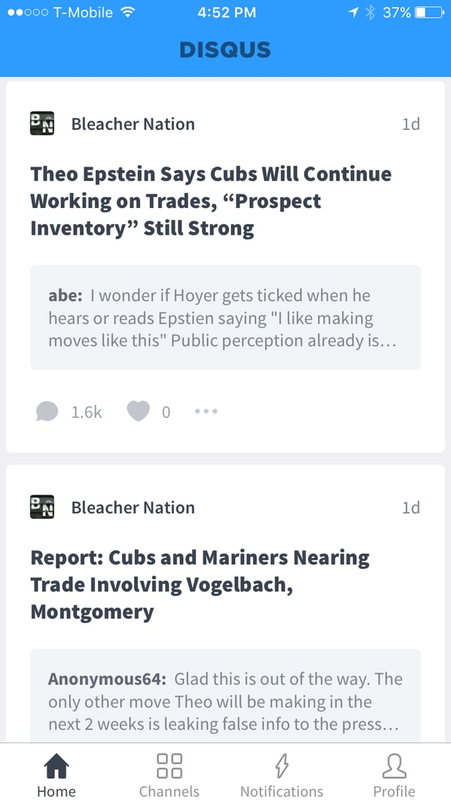Expand abe's truncated comment

click(225, 317)
